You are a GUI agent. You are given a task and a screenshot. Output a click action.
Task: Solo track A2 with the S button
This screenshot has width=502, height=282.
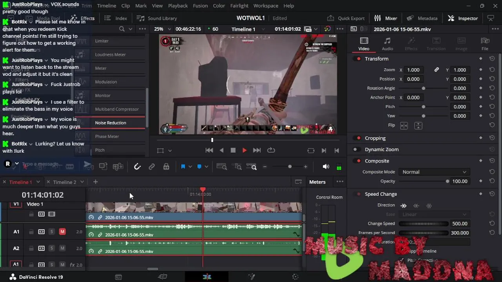(x=51, y=248)
